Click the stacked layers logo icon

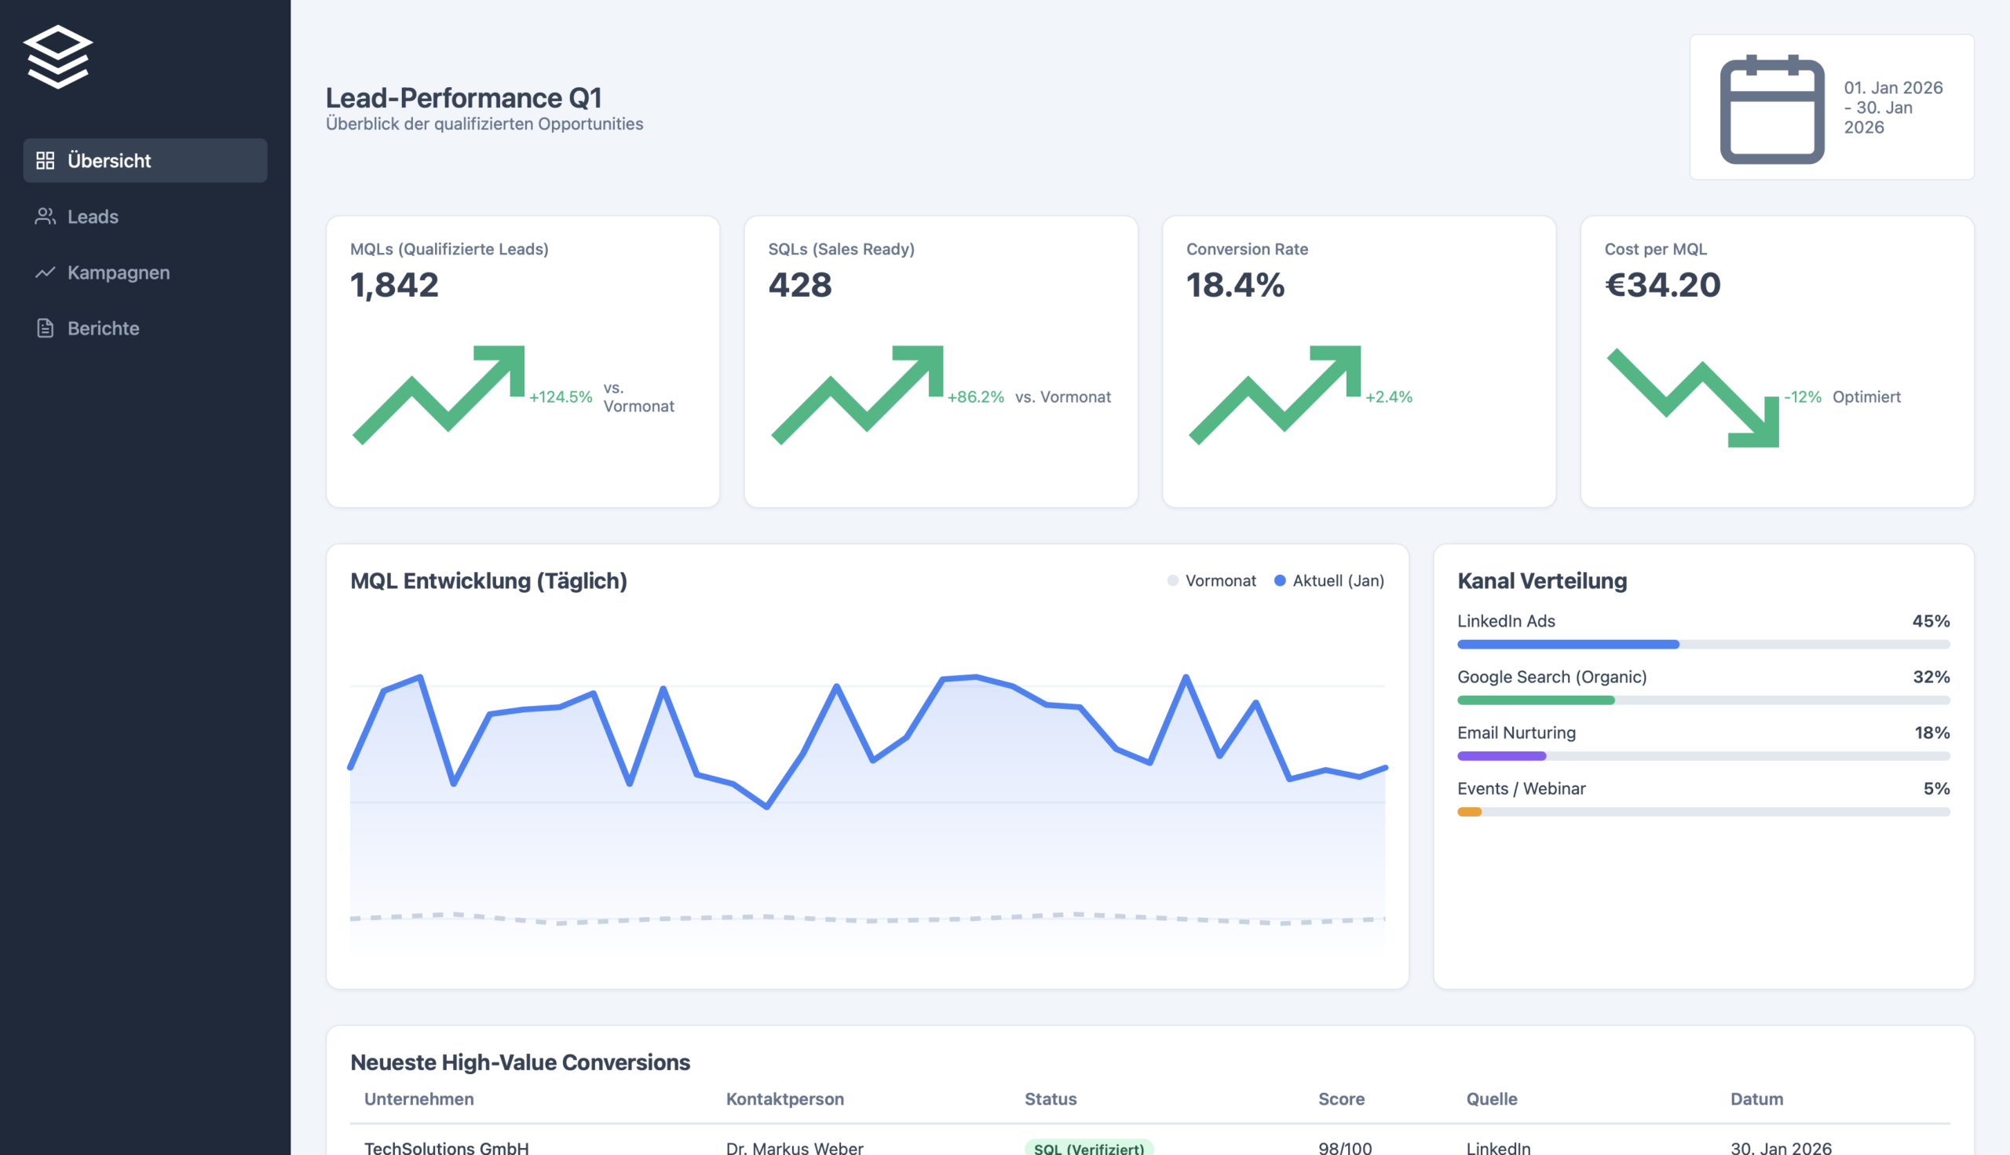[x=58, y=57]
